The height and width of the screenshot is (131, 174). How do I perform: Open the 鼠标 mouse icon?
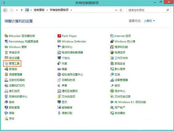(112, 85)
